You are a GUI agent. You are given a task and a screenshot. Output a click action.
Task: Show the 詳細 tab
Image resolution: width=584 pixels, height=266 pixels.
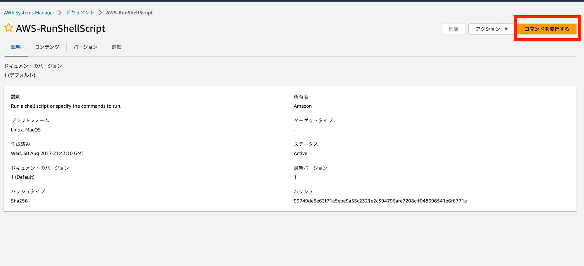pyautogui.click(x=117, y=47)
